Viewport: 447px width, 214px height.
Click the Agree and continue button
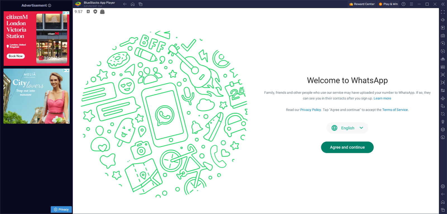tap(347, 147)
